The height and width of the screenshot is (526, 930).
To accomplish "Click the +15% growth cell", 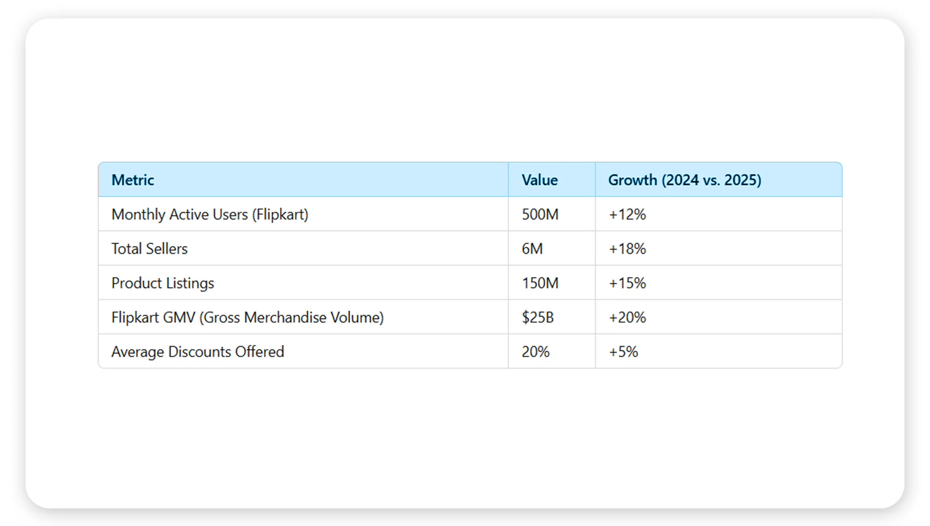I will (719, 282).
